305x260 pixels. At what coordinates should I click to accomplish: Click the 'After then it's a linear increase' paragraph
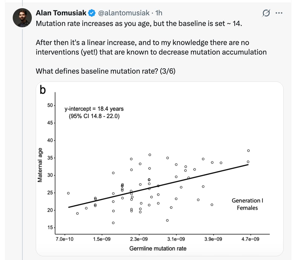click(x=151, y=47)
